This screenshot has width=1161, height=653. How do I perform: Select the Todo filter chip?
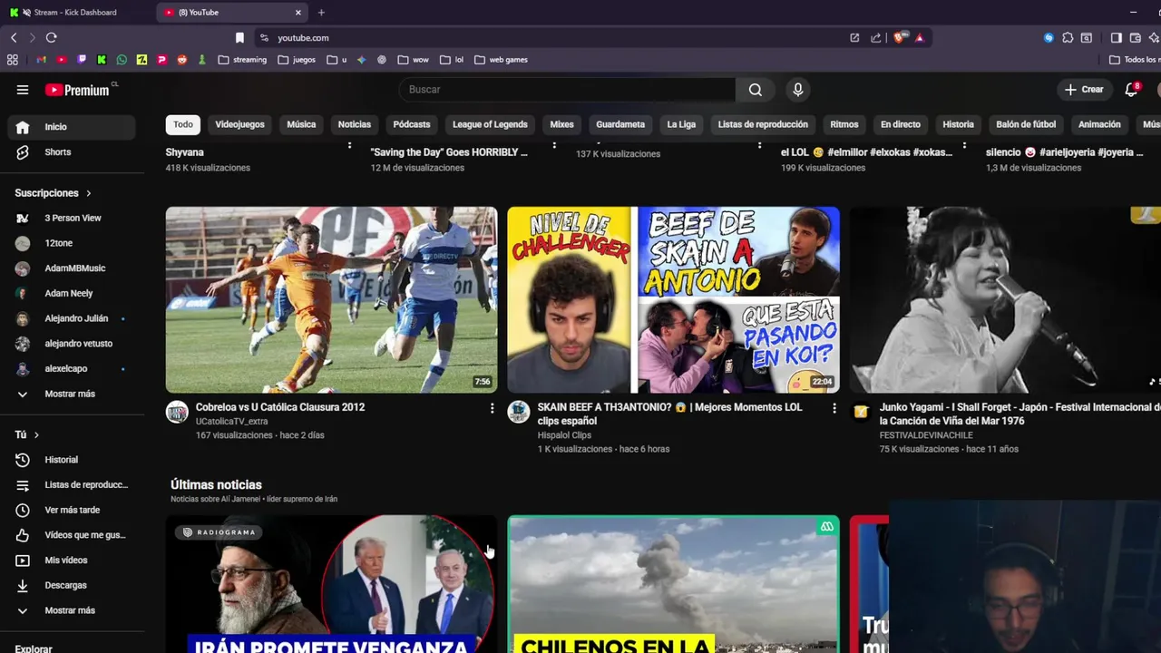pos(183,124)
